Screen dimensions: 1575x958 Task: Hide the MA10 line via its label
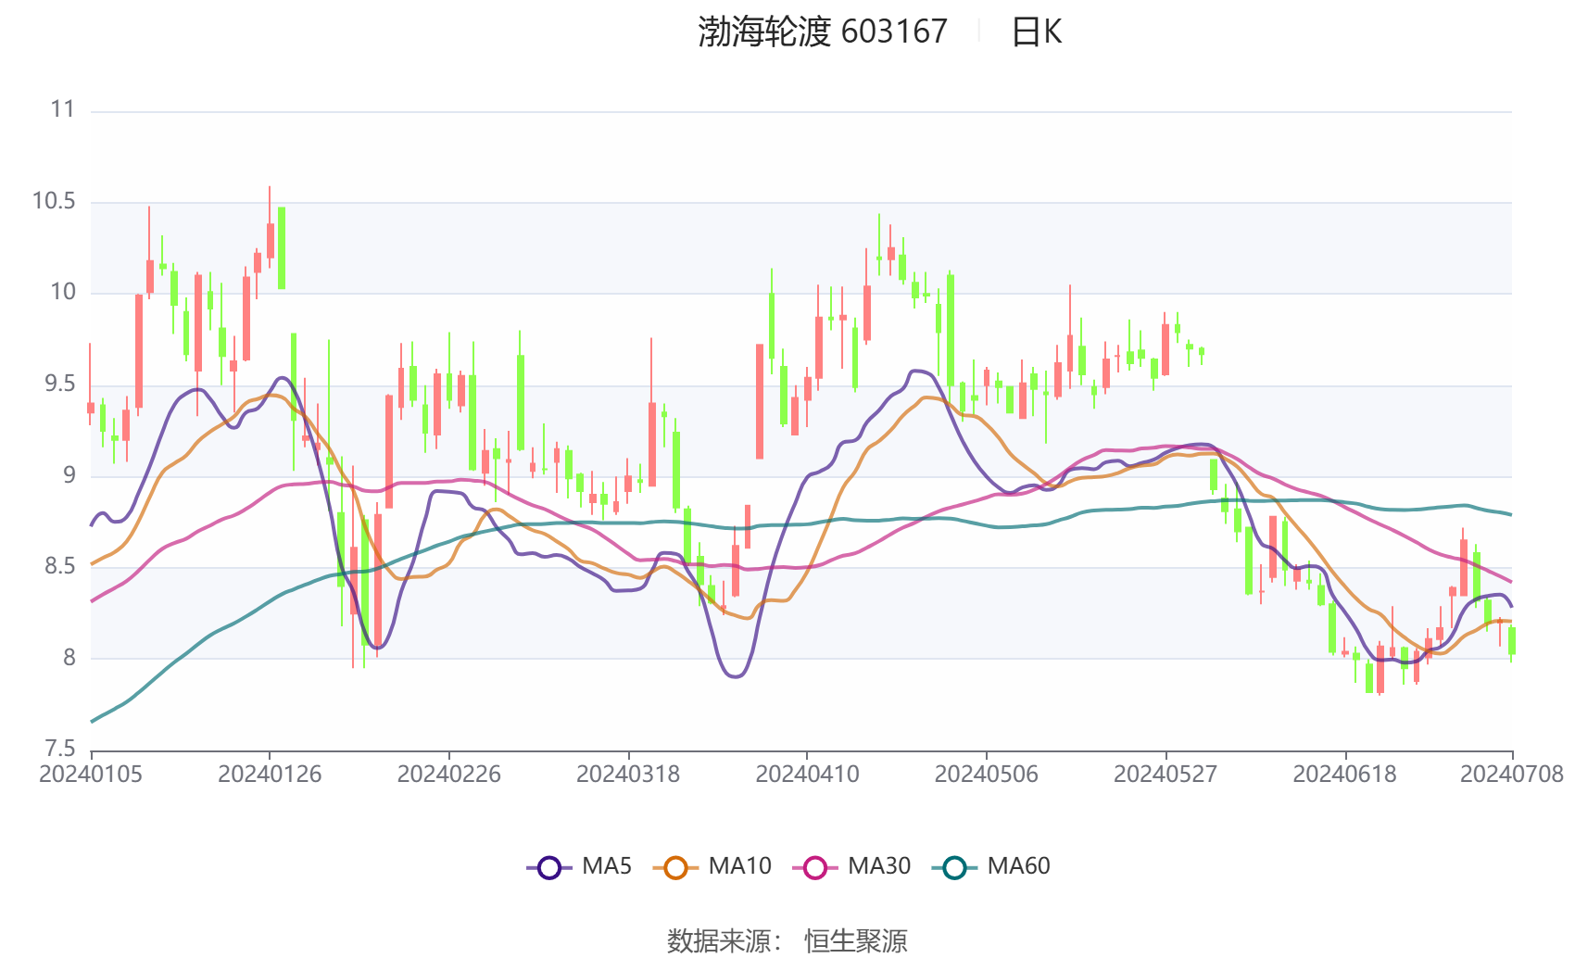click(x=739, y=866)
